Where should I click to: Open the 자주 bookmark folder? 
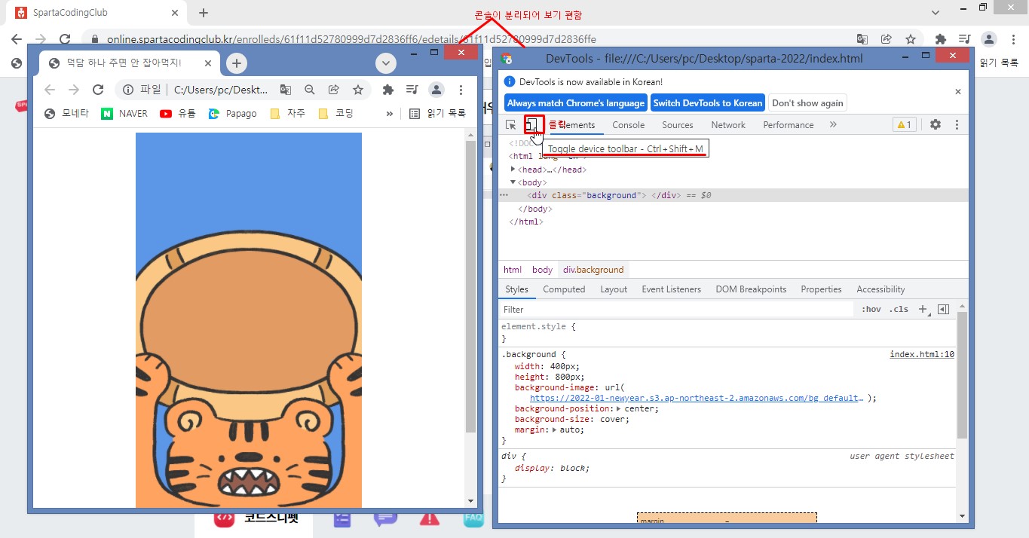click(287, 114)
